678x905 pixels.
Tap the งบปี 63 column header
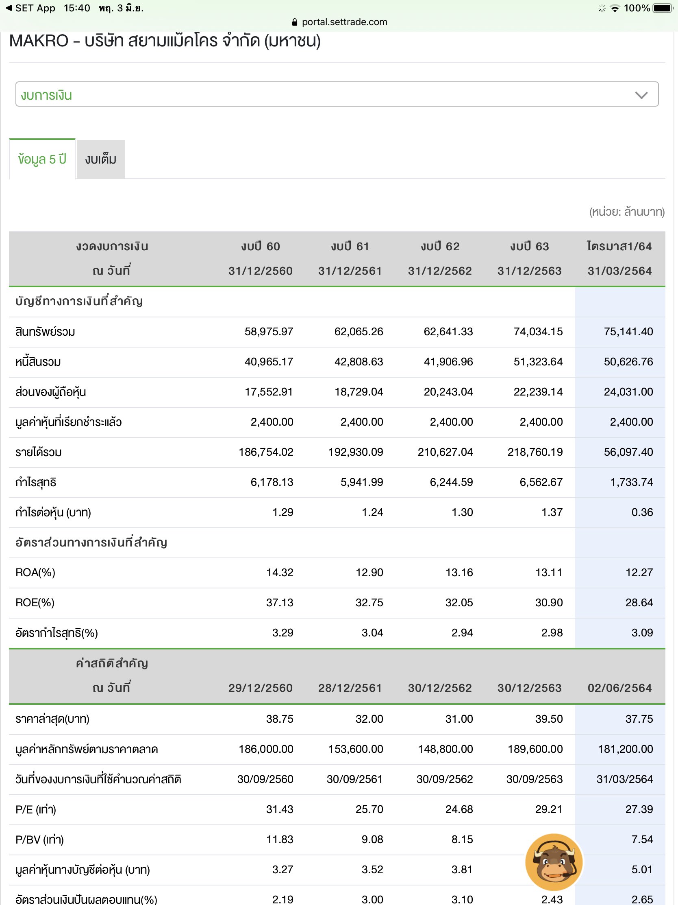530,246
